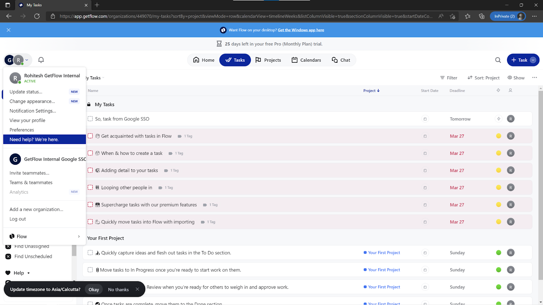
Task: Open the three-dot more options menu
Action: (535, 78)
